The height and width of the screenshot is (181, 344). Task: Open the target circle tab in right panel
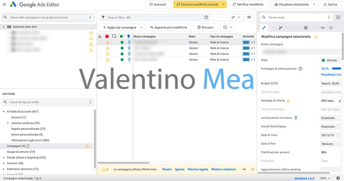tap(306, 28)
